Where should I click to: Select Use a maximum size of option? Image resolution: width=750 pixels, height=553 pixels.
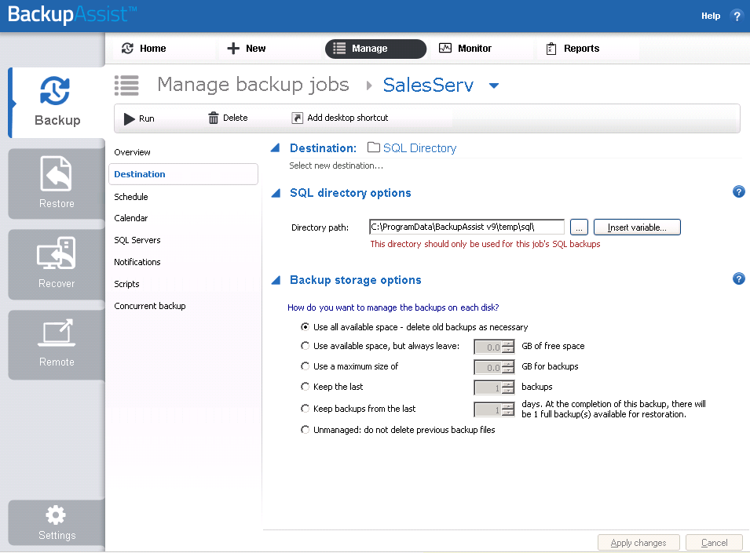point(305,366)
